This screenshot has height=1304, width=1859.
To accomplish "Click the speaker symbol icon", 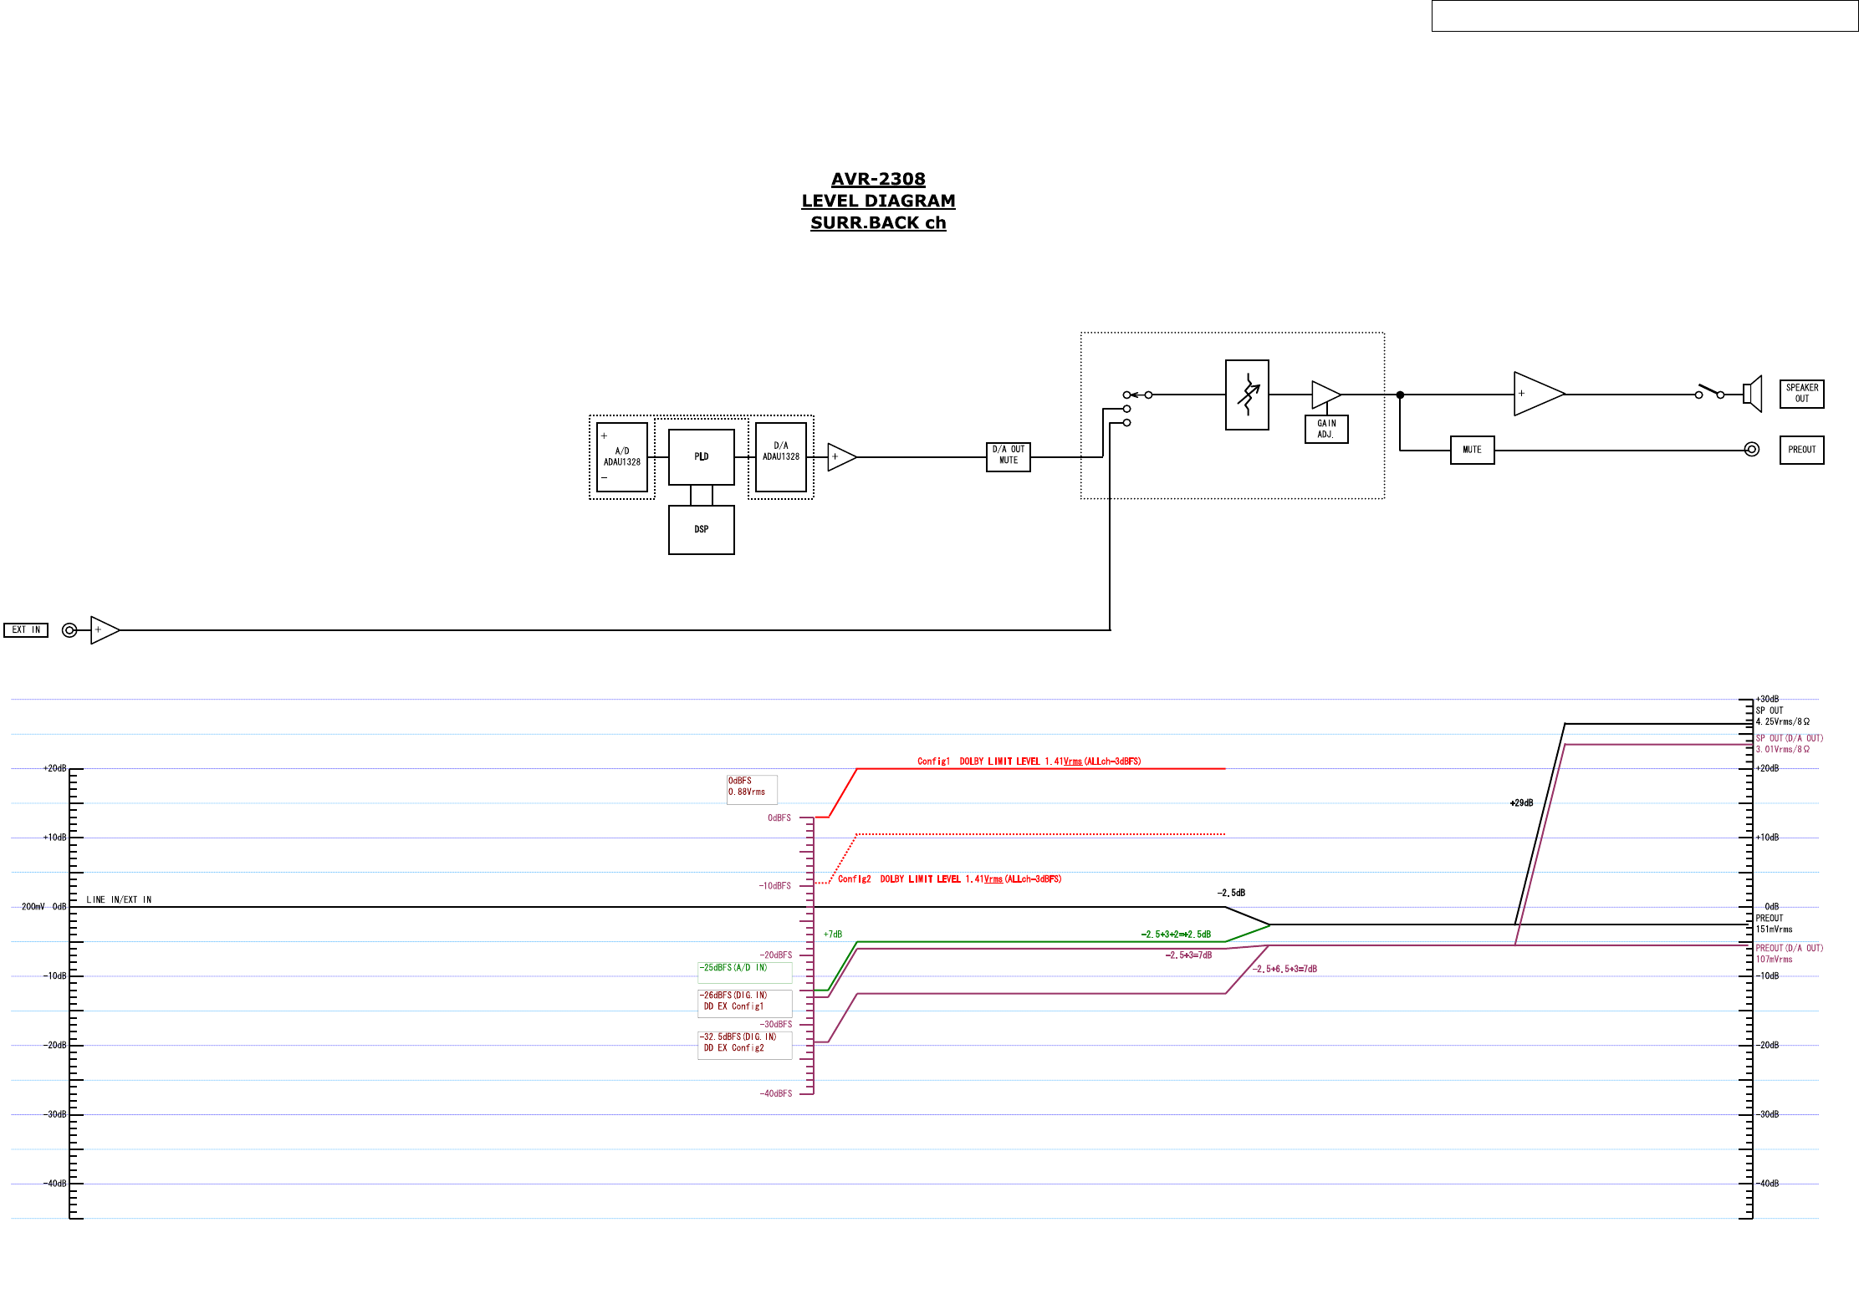I will click(x=1752, y=394).
